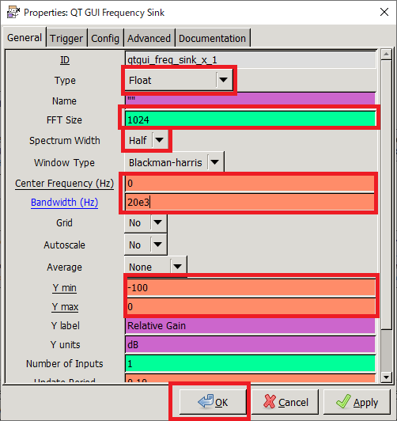
Task: Click the scrollbar up arrow
Action: pos(386,55)
